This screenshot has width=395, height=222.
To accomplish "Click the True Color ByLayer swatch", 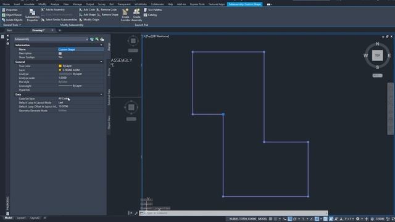I will (60, 66).
